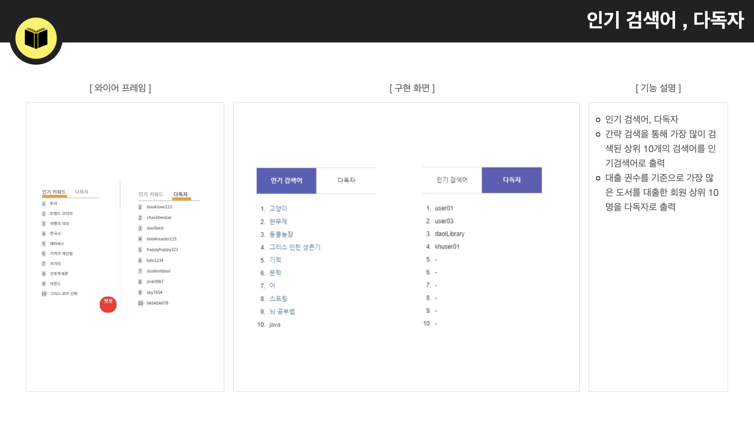The image size is (754, 424).
Task: Switch to the white 다독자 tab
Action: 346,181
